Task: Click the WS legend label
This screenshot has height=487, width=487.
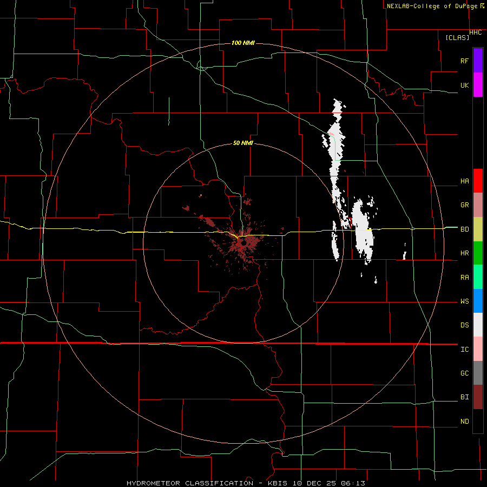Action: (464, 301)
